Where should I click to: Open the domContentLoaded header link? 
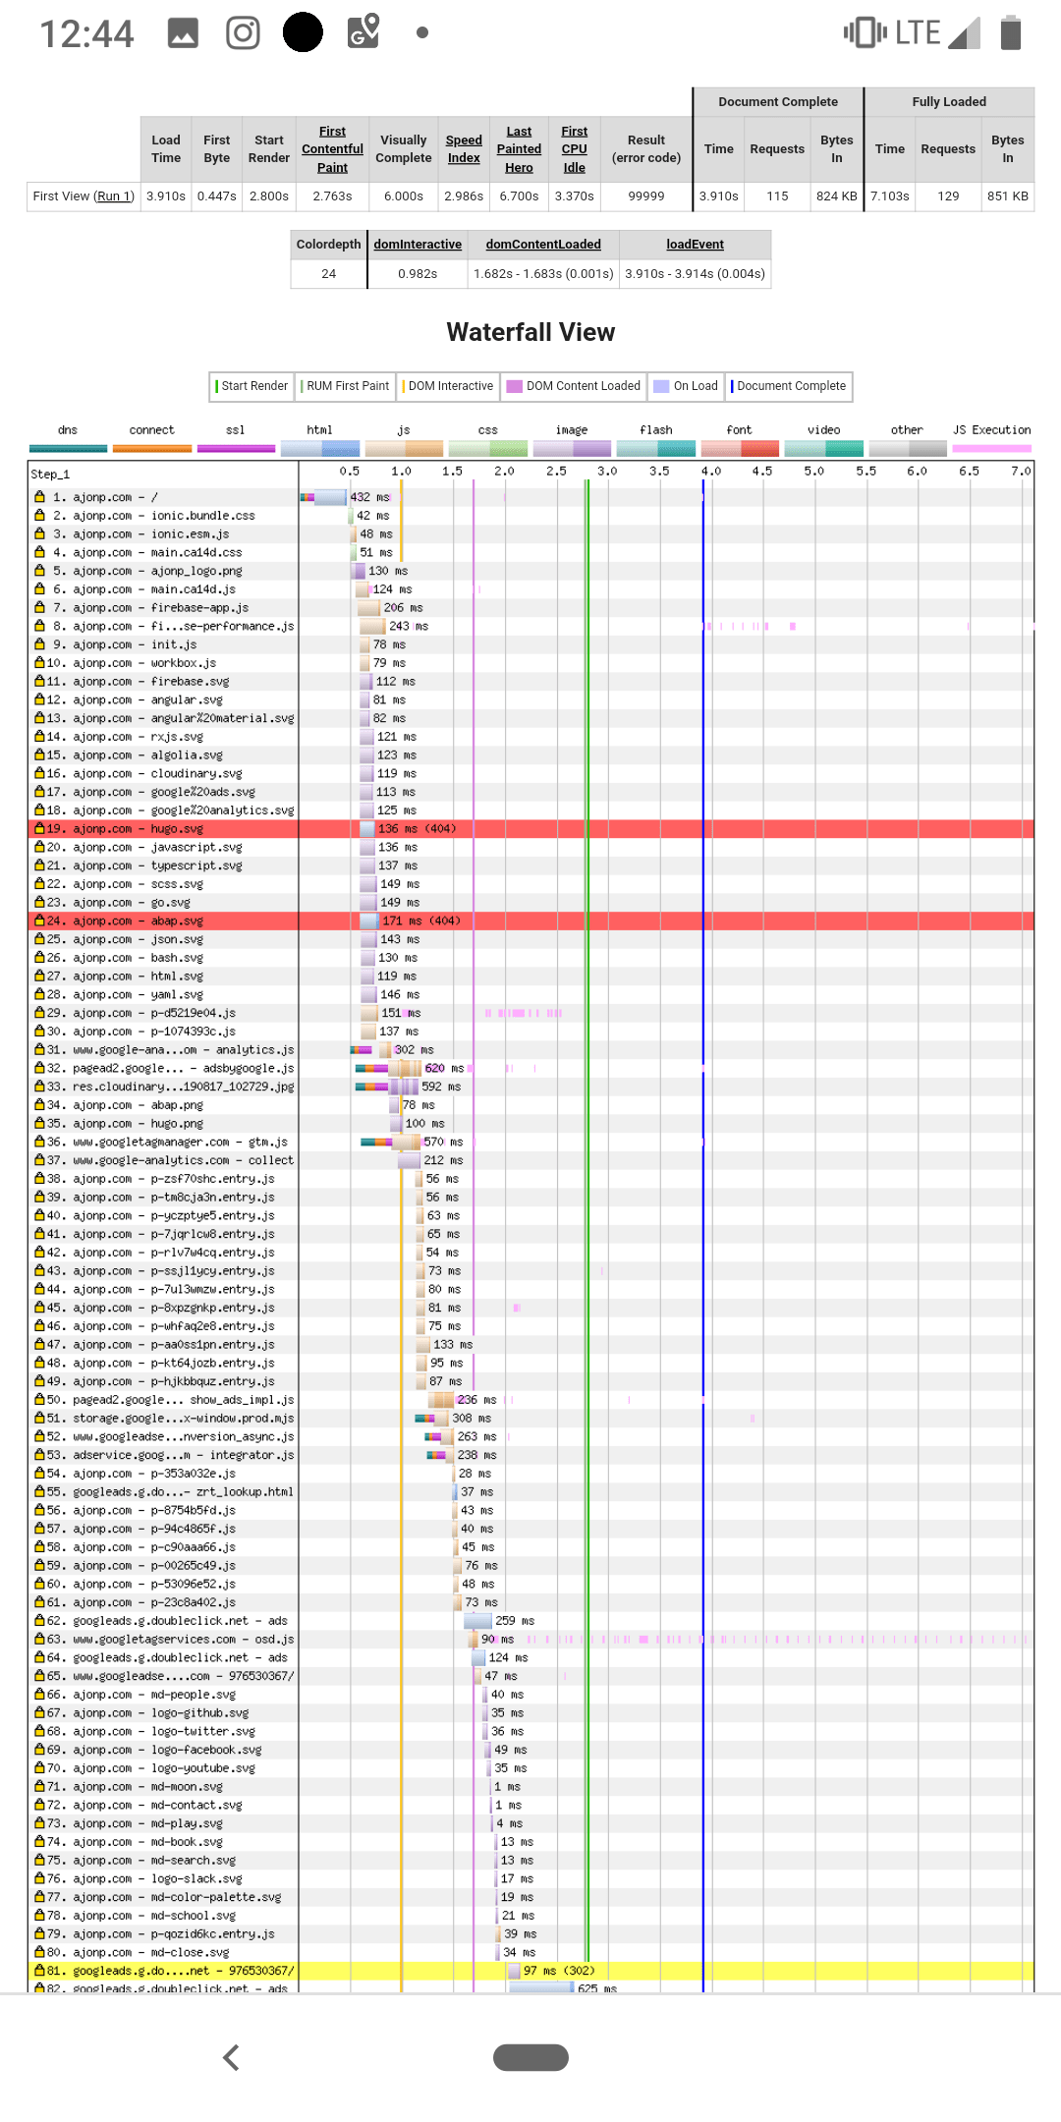pyautogui.click(x=543, y=245)
